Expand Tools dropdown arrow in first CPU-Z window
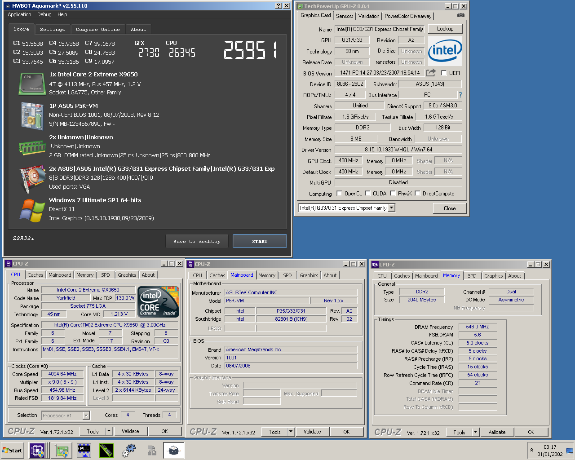This screenshot has height=460, width=575. 109,431
